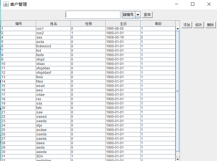Click the 性别 column header

tap(88, 24)
